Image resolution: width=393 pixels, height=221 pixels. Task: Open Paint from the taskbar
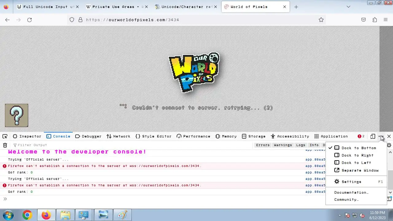(123, 215)
